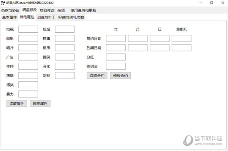
Task: Focus the 搞笑 input field
Action: click(65, 57)
